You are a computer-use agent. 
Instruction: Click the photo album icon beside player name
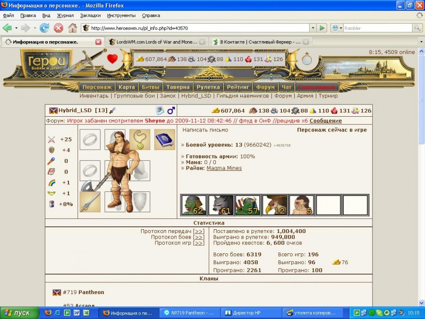160,111
